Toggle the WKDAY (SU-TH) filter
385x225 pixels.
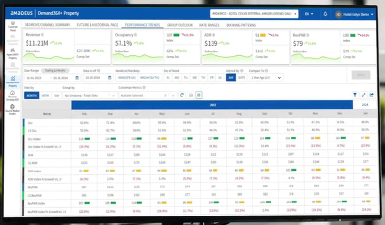pyautogui.click(x=149, y=78)
